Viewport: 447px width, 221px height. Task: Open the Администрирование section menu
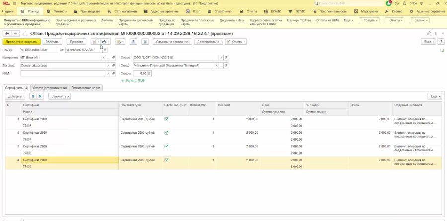pyautogui.click(x=427, y=12)
